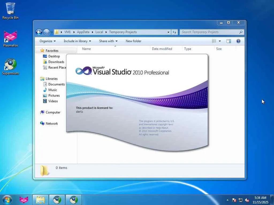Click the first Supermium taskbar button
Screen dimensions: 274x205
click(x=57, y=200)
